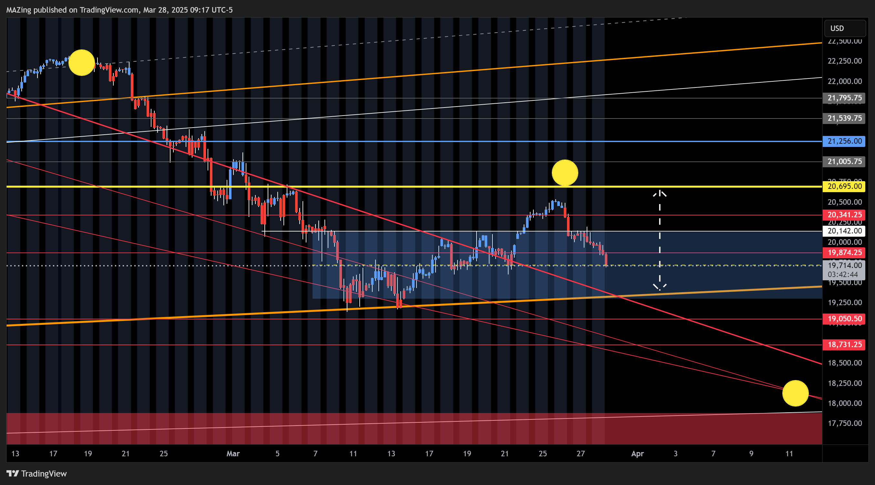875x485 pixels.
Task: Click the yellow 20,695.00 price label
Action: tap(844, 186)
